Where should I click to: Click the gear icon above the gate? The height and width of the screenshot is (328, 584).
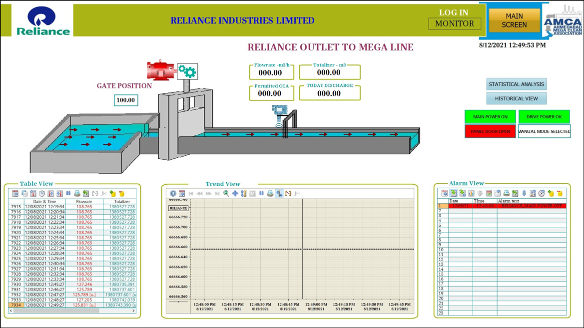point(187,71)
